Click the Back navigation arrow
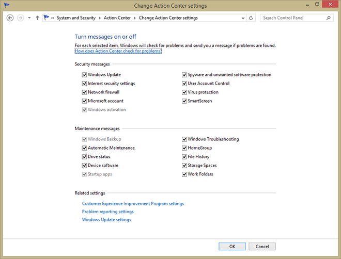341x259 pixels. click(10, 18)
